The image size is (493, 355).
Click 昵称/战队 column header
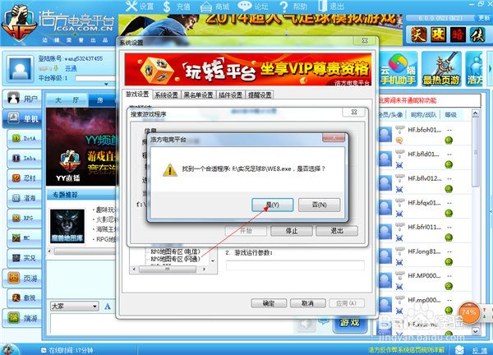(423, 115)
